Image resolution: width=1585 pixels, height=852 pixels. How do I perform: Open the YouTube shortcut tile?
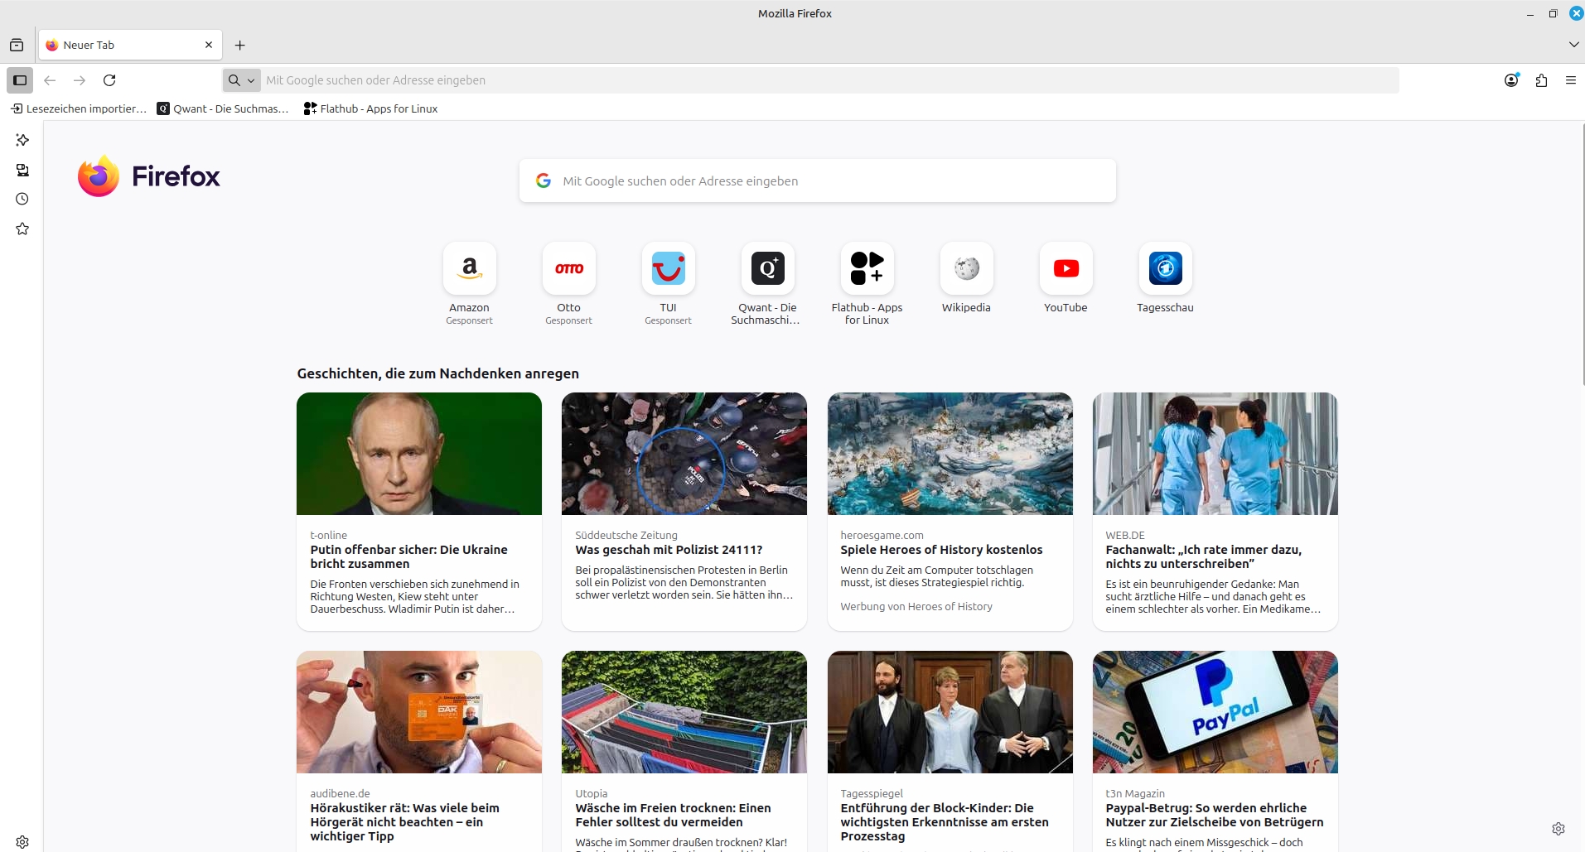click(x=1066, y=278)
